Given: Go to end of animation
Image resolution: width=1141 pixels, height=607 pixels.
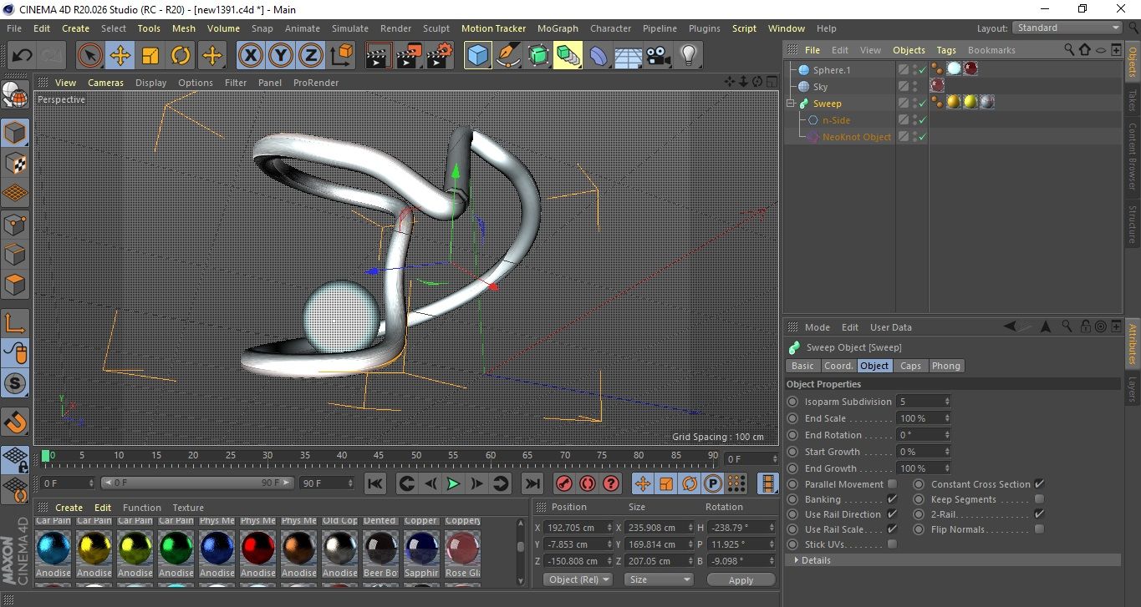Looking at the screenshot, I should click(x=532, y=483).
